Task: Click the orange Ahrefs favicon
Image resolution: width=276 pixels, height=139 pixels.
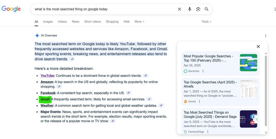Action: coord(185,101)
